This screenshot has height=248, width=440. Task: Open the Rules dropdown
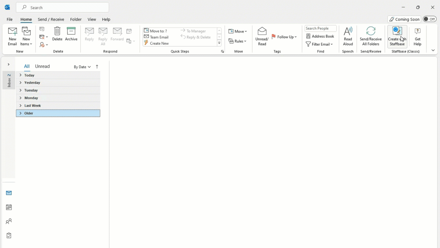coord(237,41)
